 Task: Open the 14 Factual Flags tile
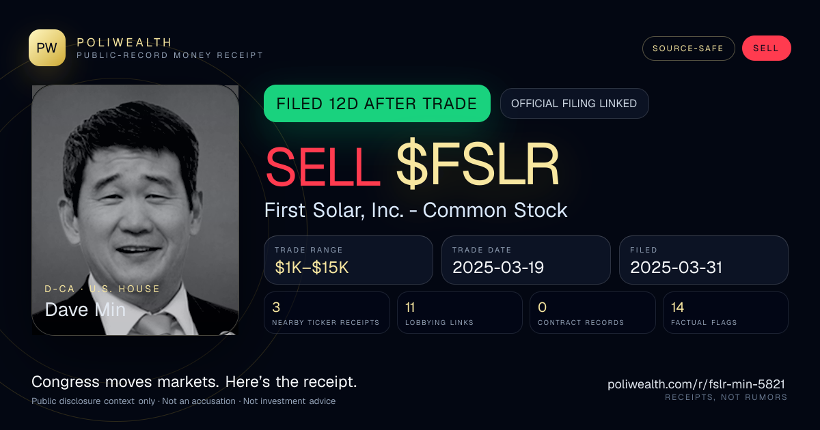coord(725,313)
